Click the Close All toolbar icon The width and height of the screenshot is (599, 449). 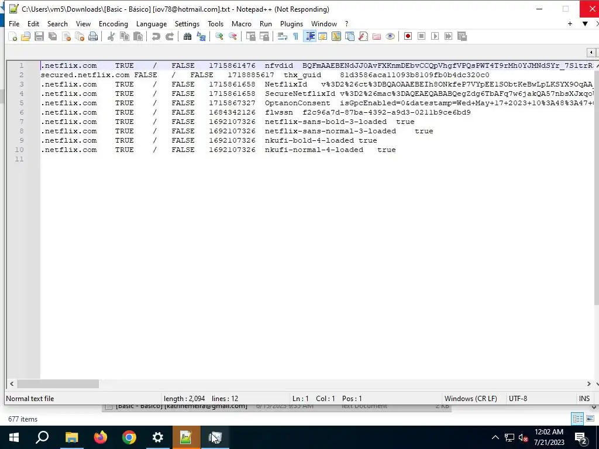tap(80, 36)
